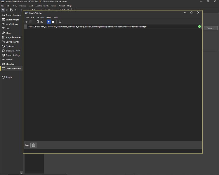
Task: Select the Optimizer sidebar item
Action: point(10,46)
